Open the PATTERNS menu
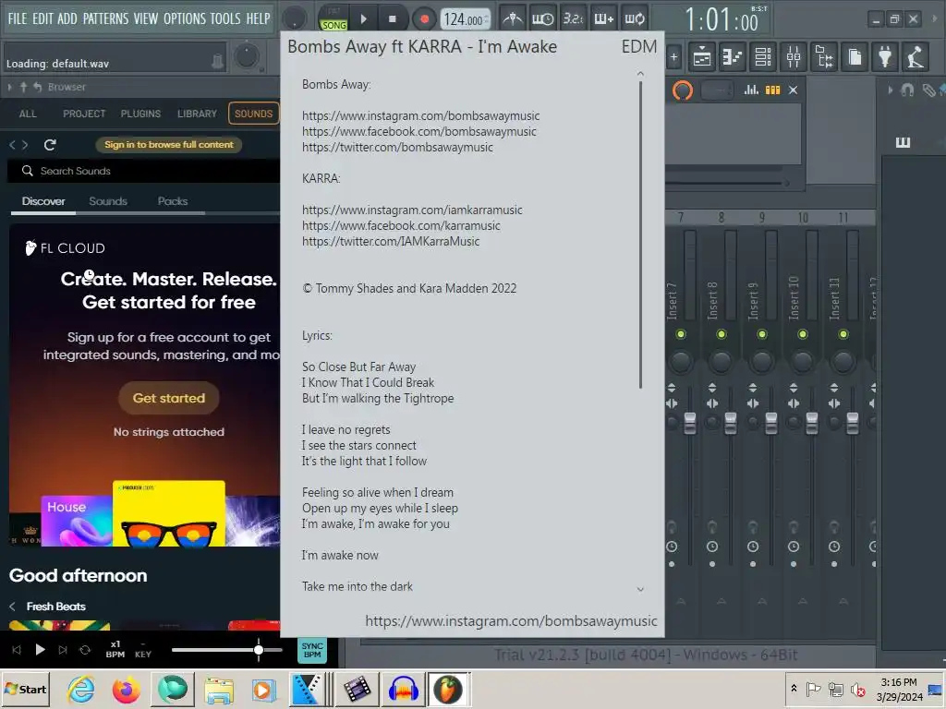Image resolution: width=946 pixels, height=709 pixels. [105, 18]
